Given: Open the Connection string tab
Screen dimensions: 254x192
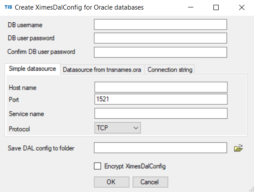Looking at the screenshot, I should (x=170, y=70).
